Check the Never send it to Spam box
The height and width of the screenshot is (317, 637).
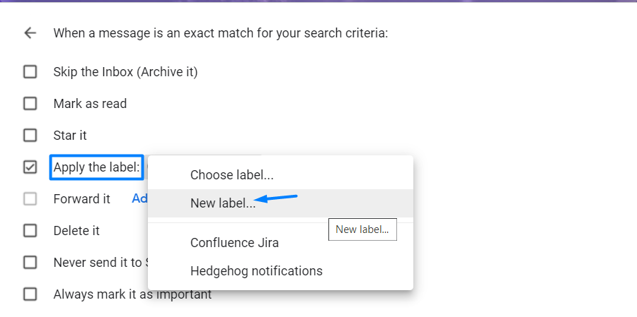pos(30,263)
